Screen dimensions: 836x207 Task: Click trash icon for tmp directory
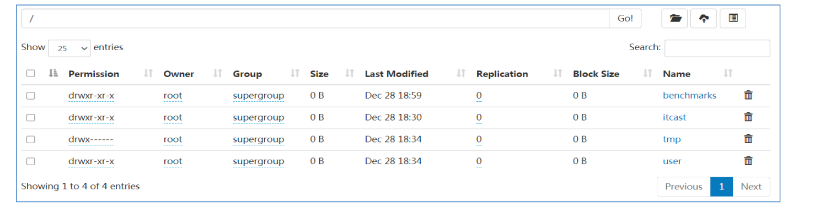pyautogui.click(x=748, y=139)
